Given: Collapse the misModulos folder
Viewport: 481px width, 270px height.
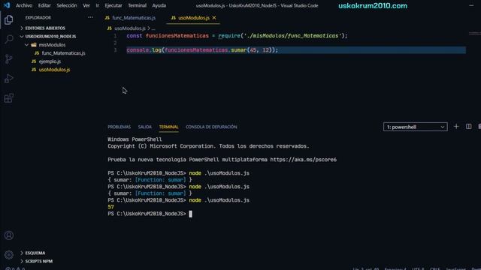Looking at the screenshot, I should pos(52,45).
